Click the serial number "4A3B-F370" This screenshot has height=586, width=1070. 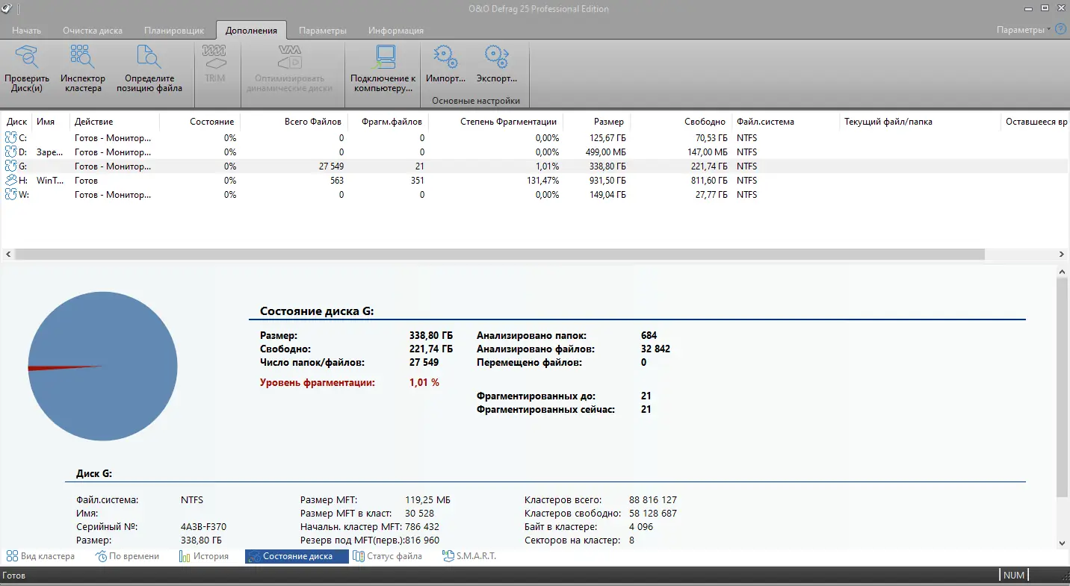tap(203, 526)
